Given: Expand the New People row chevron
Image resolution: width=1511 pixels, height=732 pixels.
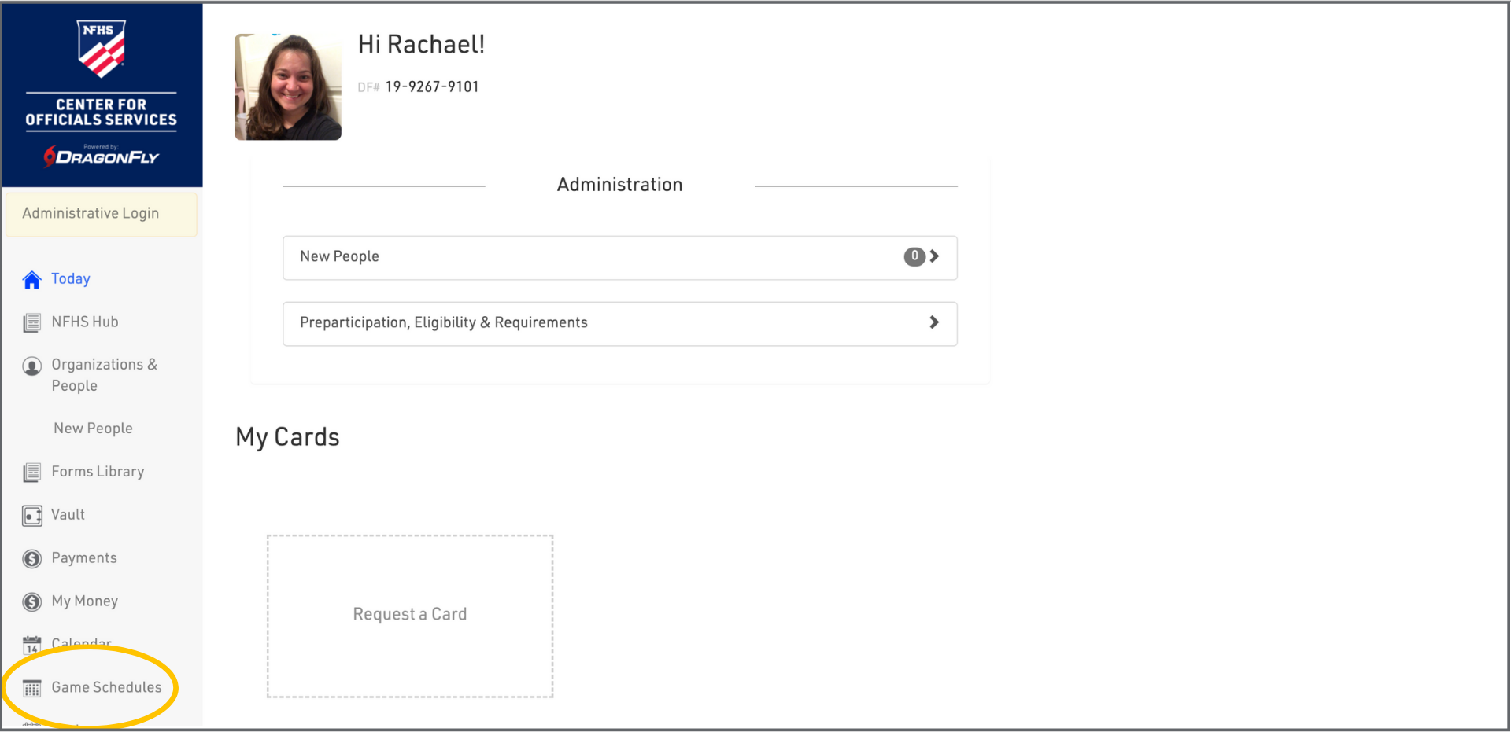Looking at the screenshot, I should click(934, 256).
